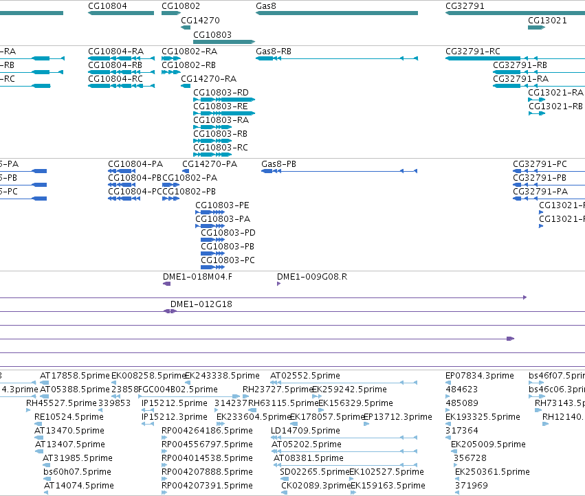Click the teal CG10803 gene bar

224,42
